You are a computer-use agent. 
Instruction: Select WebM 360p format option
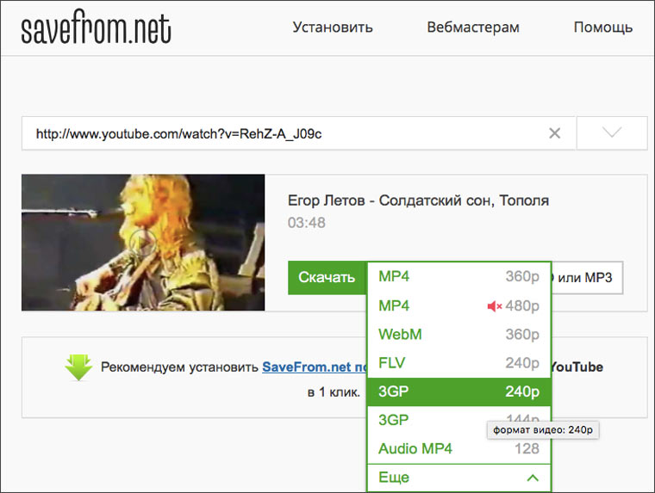(x=458, y=335)
